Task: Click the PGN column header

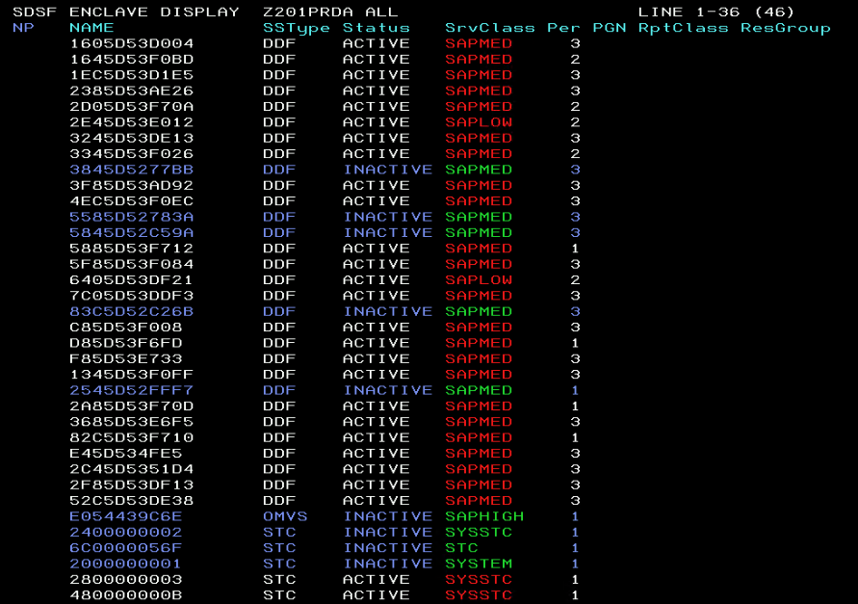Action: pyautogui.click(x=610, y=28)
